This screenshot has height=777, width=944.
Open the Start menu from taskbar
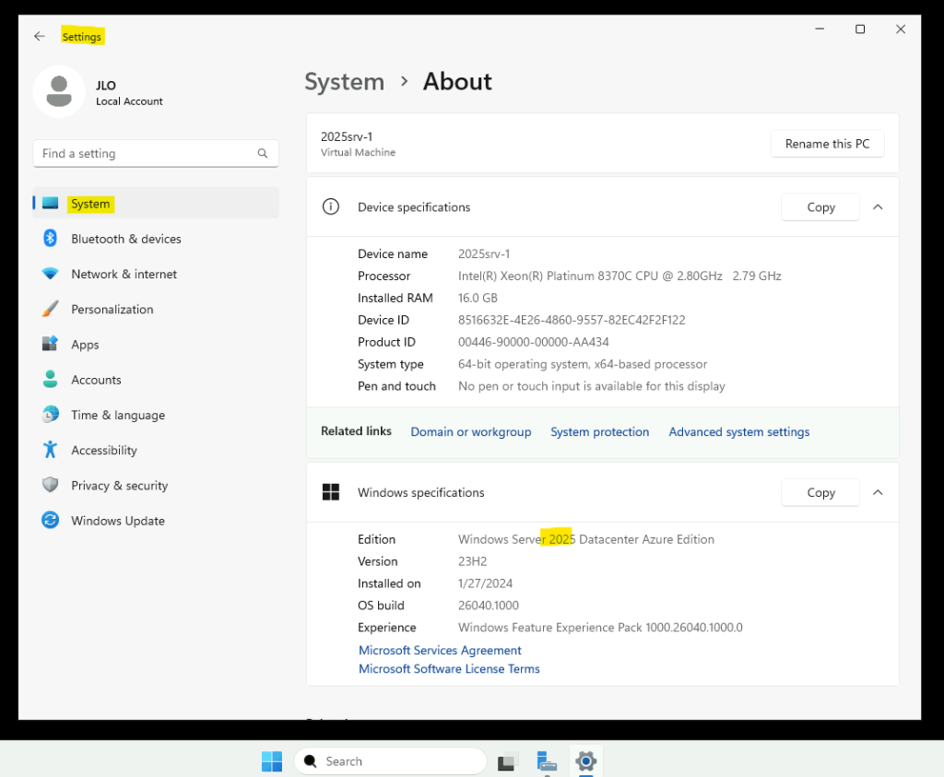[x=272, y=761]
